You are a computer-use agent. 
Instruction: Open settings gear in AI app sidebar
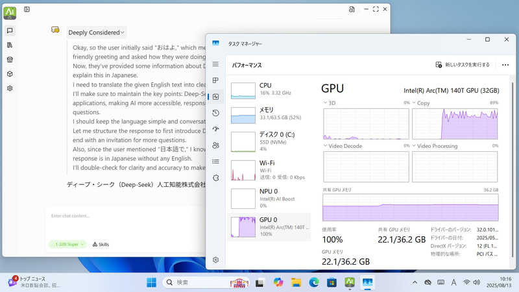[x=10, y=88]
